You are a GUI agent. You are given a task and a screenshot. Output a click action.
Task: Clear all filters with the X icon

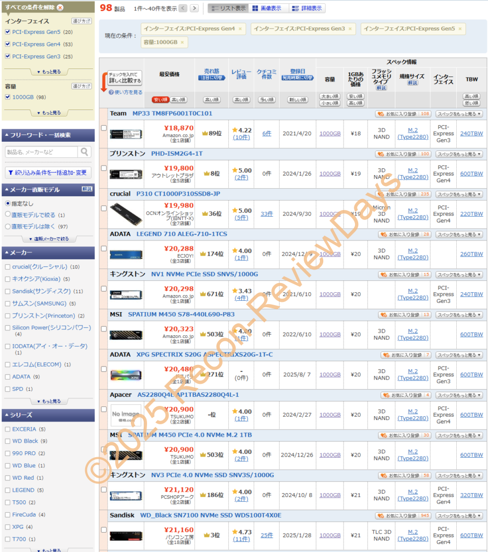coord(60,8)
